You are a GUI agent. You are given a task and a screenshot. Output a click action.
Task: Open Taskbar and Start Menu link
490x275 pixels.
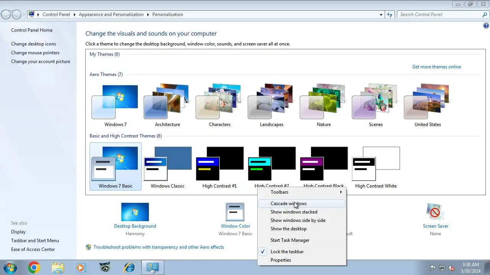tap(35, 241)
